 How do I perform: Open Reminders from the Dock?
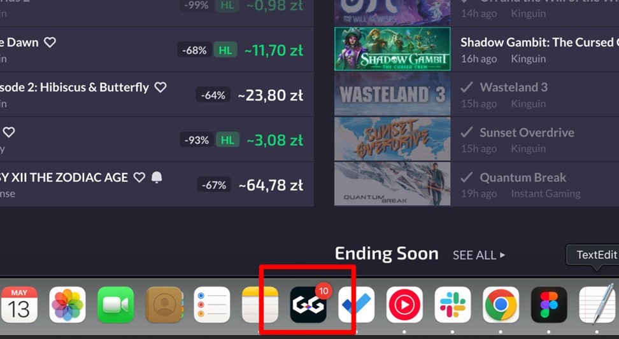click(x=212, y=305)
